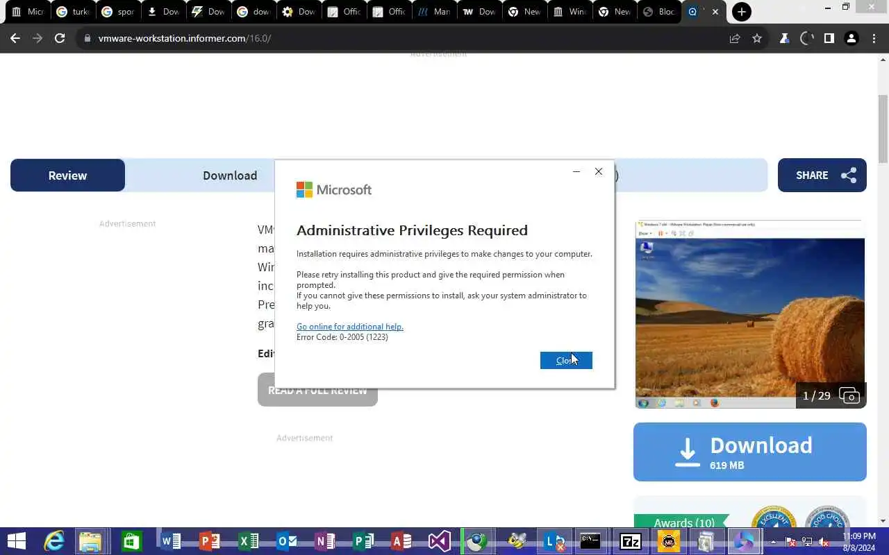
Task: Dismiss the Microsoft dialog with the X icon
Action: (x=599, y=171)
